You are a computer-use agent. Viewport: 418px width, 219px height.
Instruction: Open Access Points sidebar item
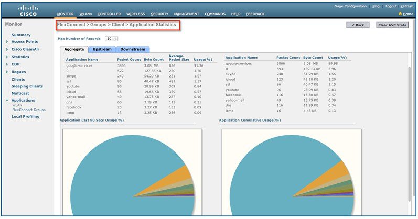point(25,42)
